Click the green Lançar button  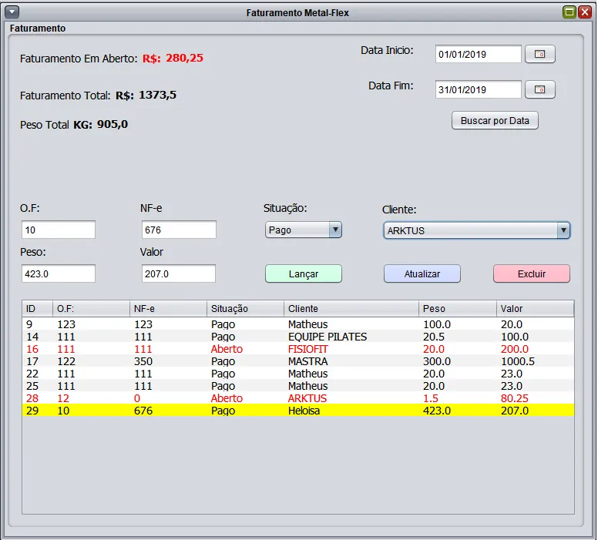(x=303, y=273)
